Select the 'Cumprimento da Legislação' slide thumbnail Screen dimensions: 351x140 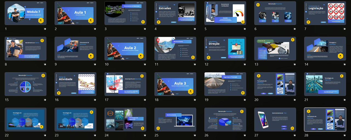point(325,13)
